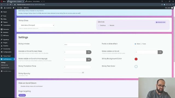Click the Disable at Small Screen Sizes field

75,52
